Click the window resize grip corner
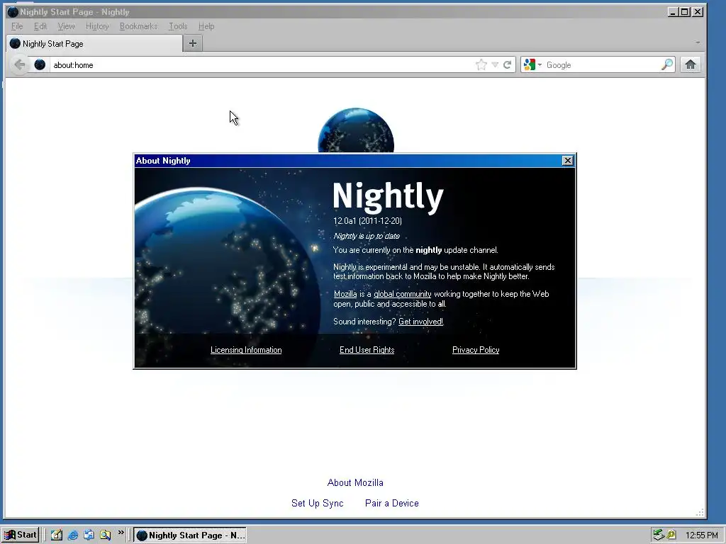726x544 pixels. click(x=700, y=512)
